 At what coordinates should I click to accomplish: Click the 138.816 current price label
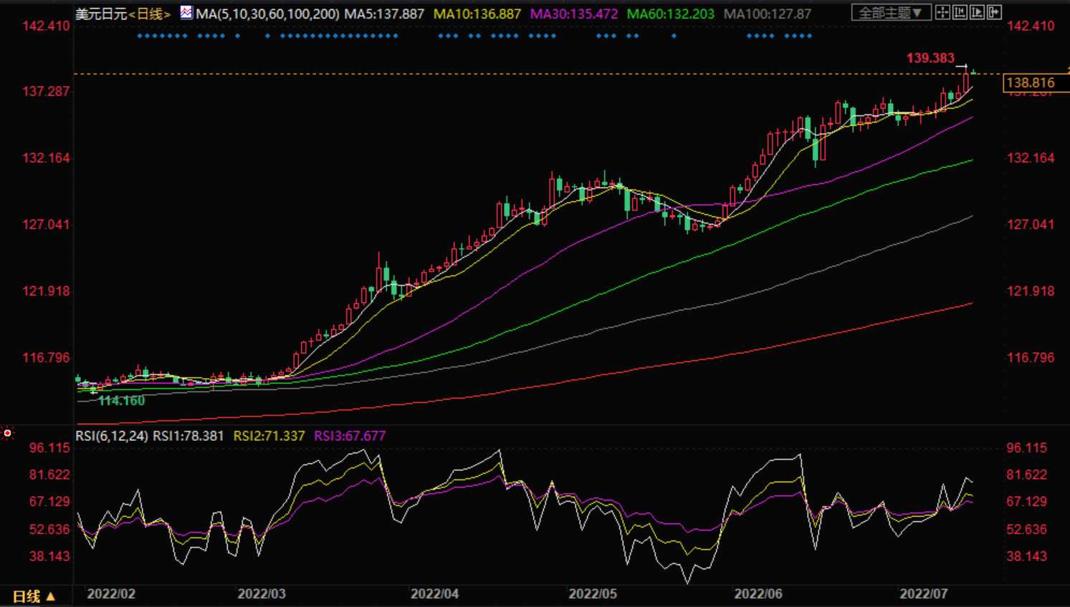click(1031, 83)
